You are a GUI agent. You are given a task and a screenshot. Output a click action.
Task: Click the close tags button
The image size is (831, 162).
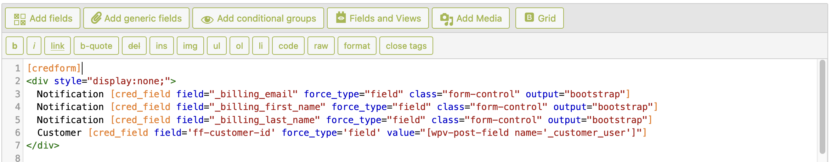point(406,46)
